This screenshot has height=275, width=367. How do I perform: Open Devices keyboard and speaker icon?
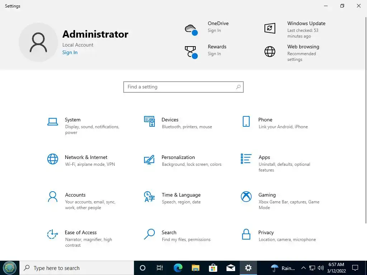point(149,121)
